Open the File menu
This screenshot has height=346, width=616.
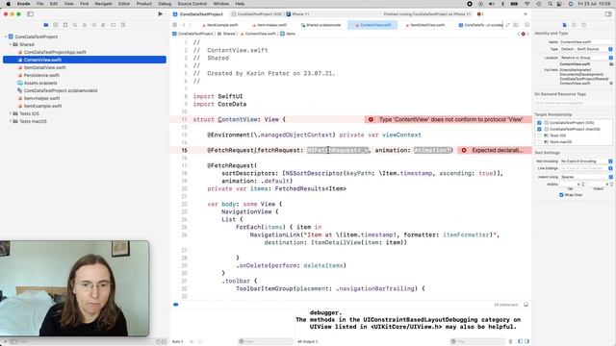pyautogui.click(x=40, y=4)
